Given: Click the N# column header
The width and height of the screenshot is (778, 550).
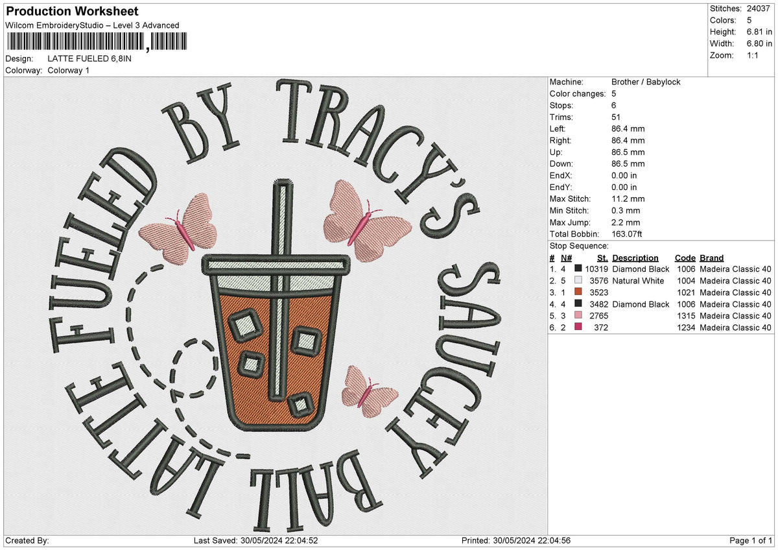Looking at the screenshot, I should pos(566,257).
